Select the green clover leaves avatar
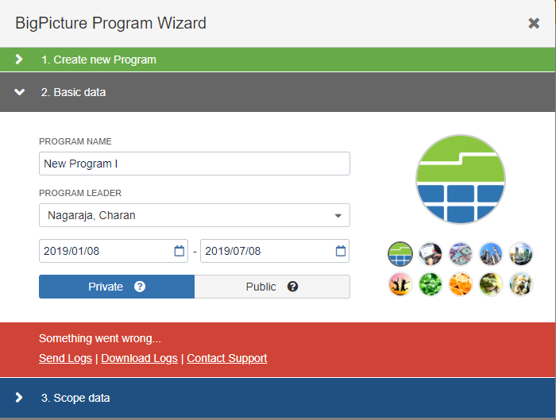 (x=431, y=284)
